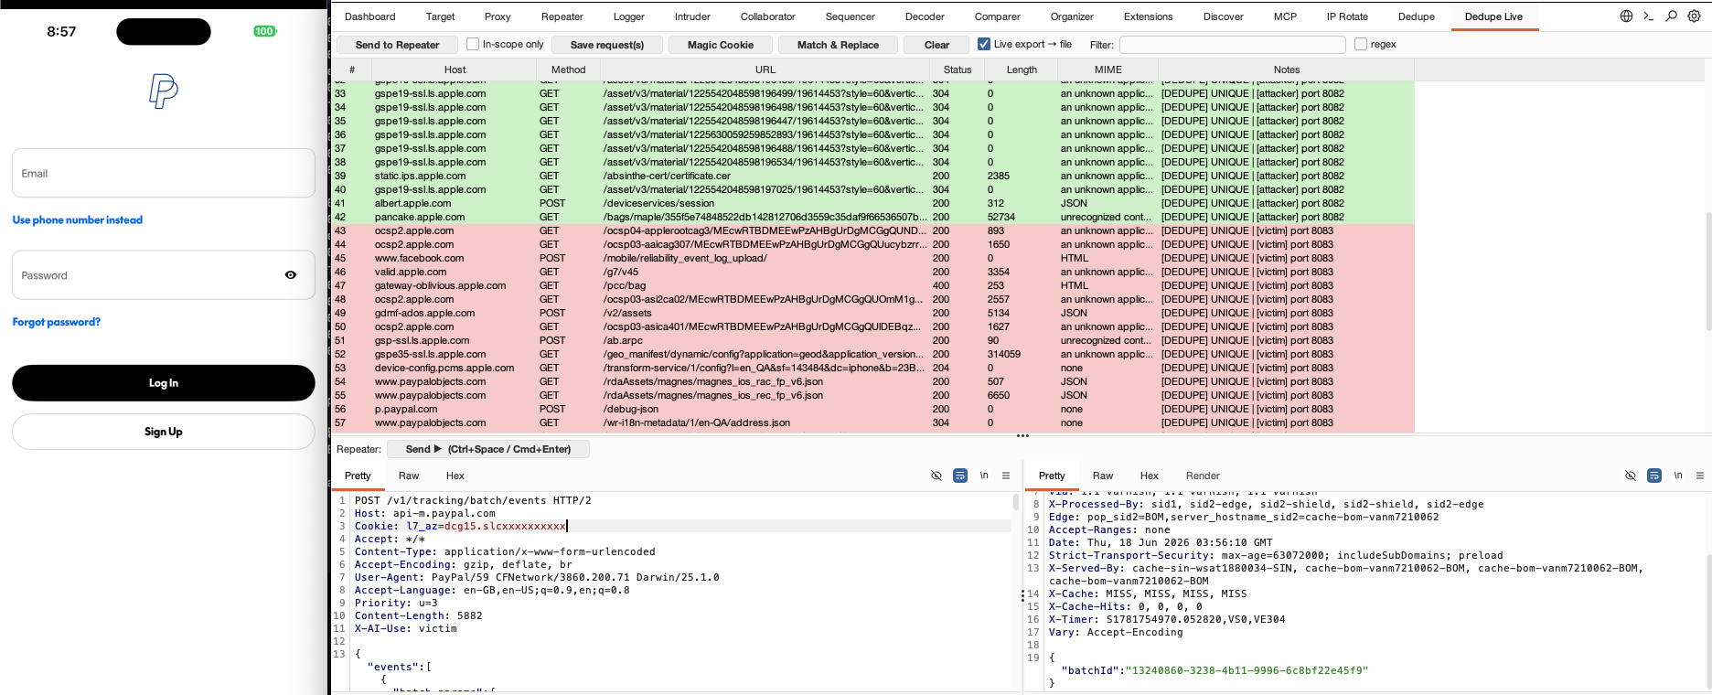The width and height of the screenshot is (1712, 695).
Task: Uncheck Live export to file checkbox
Action: 984,44
